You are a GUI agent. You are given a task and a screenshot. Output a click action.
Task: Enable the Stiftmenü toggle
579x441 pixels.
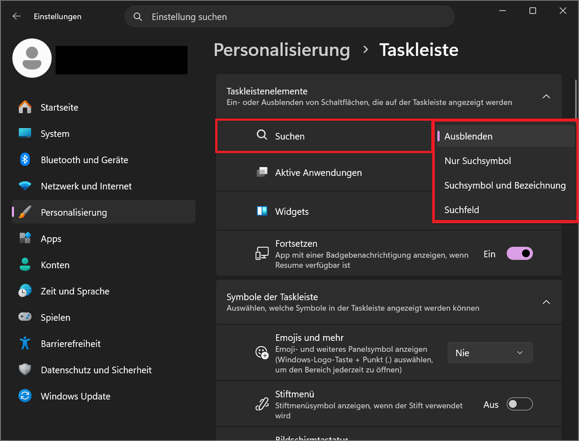point(520,404)
